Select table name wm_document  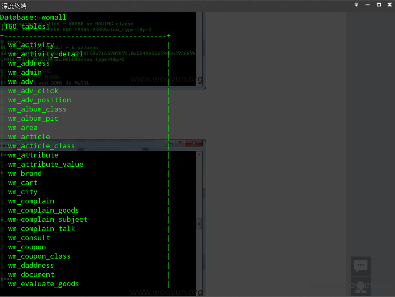tap(31, 274)
